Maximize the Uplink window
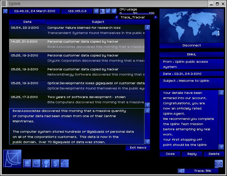Screen dimensions: 227x176 point(217,4)
